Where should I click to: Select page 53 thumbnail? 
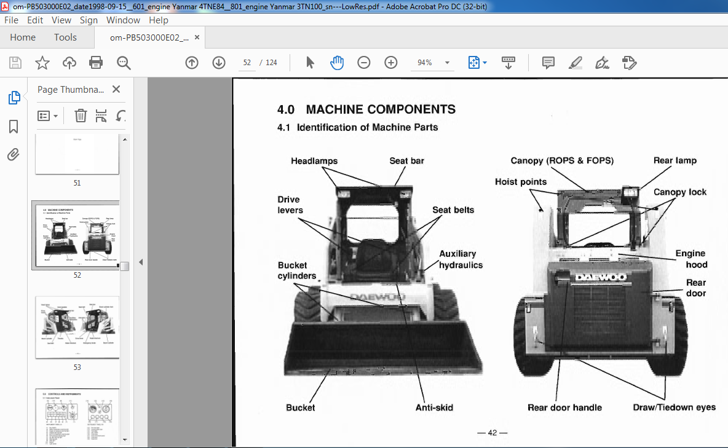[x=77, y=328]
